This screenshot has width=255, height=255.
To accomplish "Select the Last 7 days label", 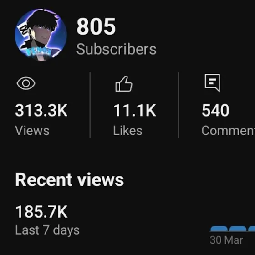I will point(47,230).
